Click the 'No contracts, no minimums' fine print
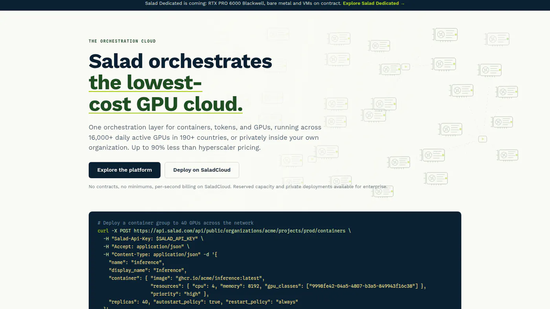 click(238, 186)
